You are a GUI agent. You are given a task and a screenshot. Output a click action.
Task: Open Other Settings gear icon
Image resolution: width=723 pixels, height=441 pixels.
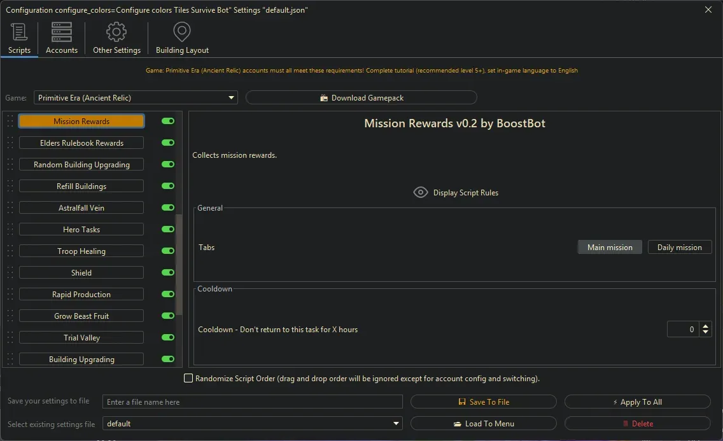pos(116,32)
